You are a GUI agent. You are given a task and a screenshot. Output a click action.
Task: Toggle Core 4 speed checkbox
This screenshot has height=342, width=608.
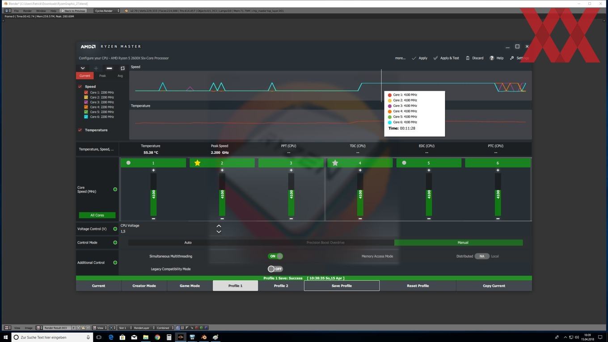(x=86, y=107)
